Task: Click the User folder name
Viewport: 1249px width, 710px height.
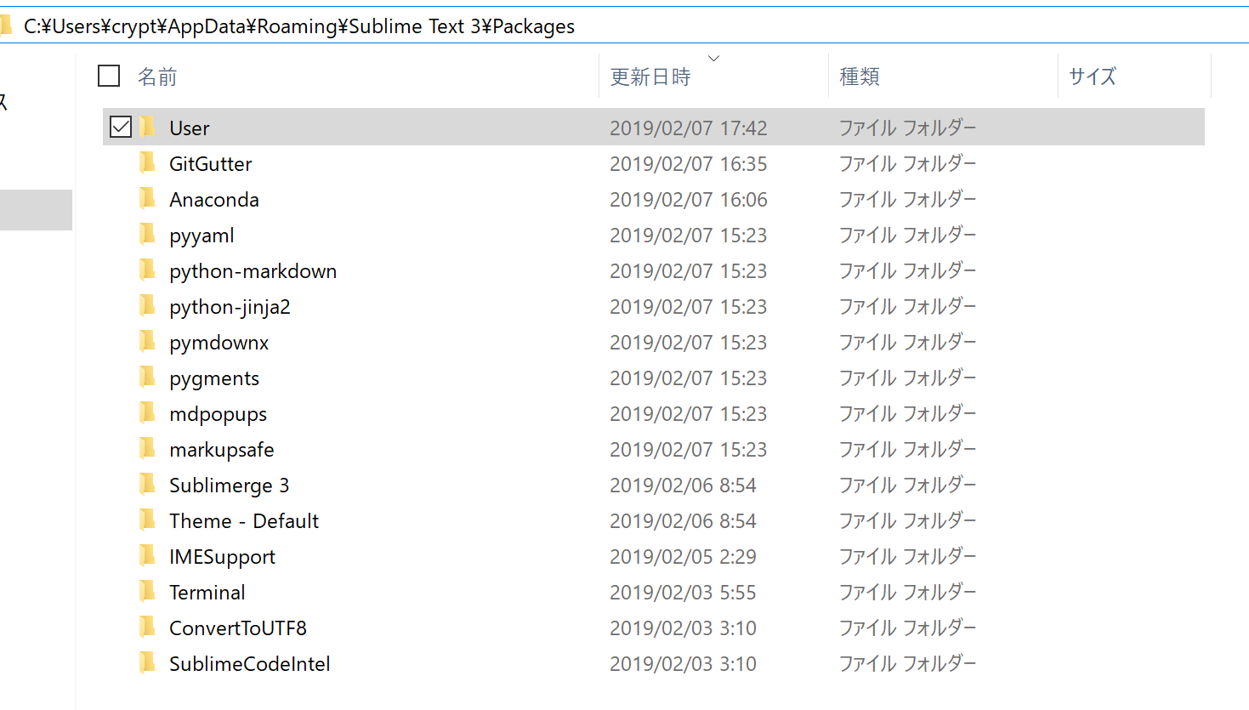Action: tap(190, 128)
